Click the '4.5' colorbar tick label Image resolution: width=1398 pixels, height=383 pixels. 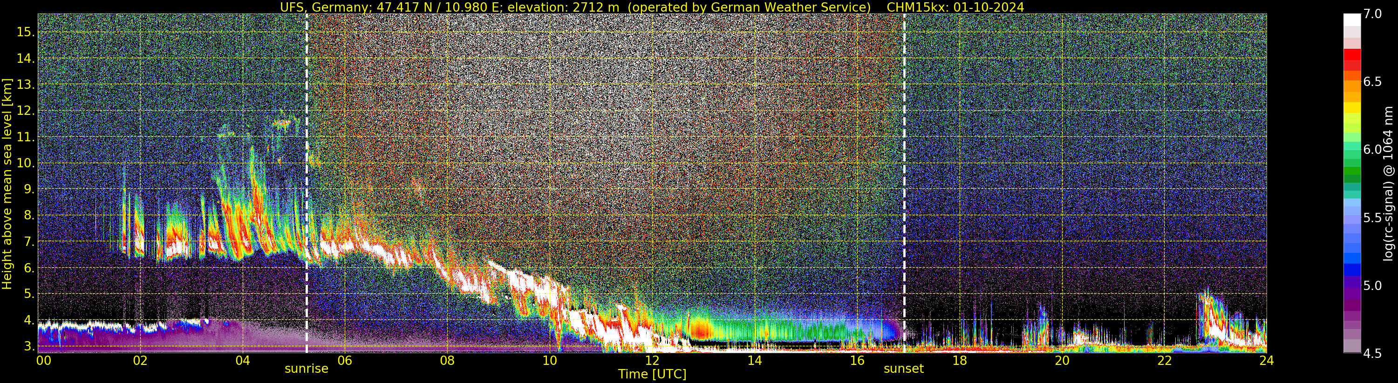[1372, 353]
